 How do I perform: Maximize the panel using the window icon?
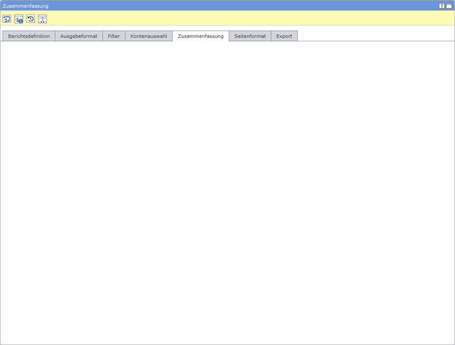pyautogui.click(x=449, y=6)
